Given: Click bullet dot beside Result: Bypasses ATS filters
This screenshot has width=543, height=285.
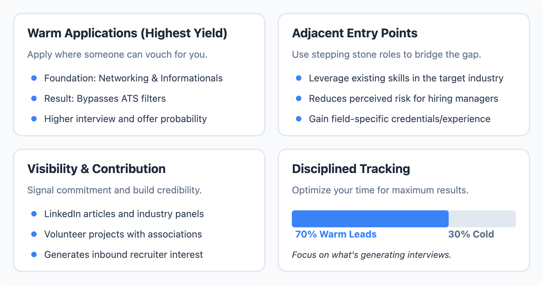Looking at the screenshot, I should (34, 98).
